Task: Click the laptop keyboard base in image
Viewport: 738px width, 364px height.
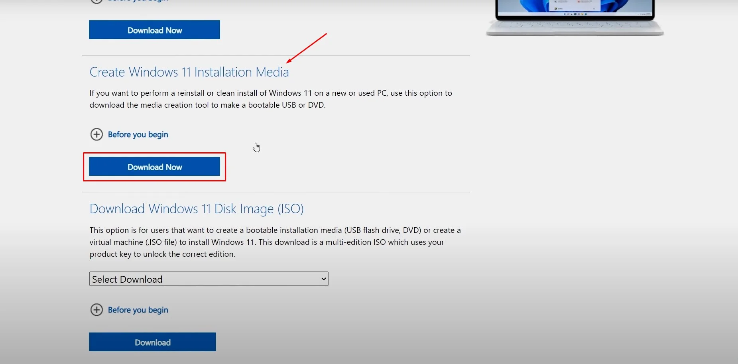Action: coord(574,27)
